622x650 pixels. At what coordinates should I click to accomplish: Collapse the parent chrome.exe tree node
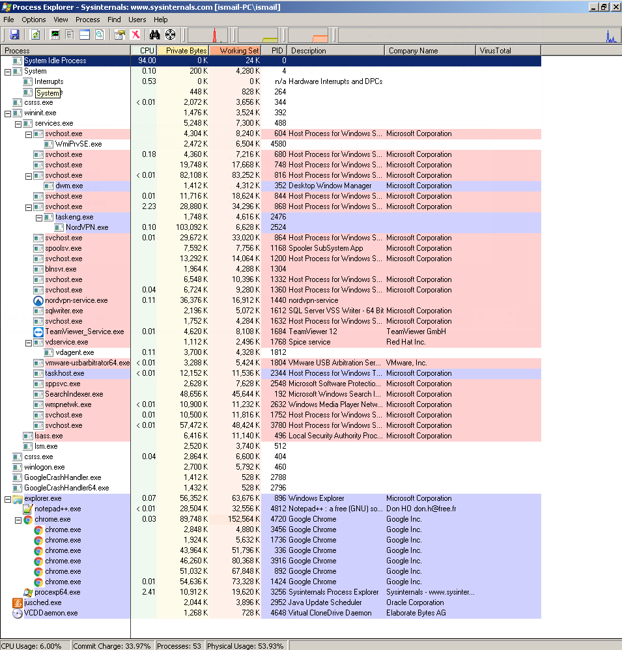click(18, 520)
